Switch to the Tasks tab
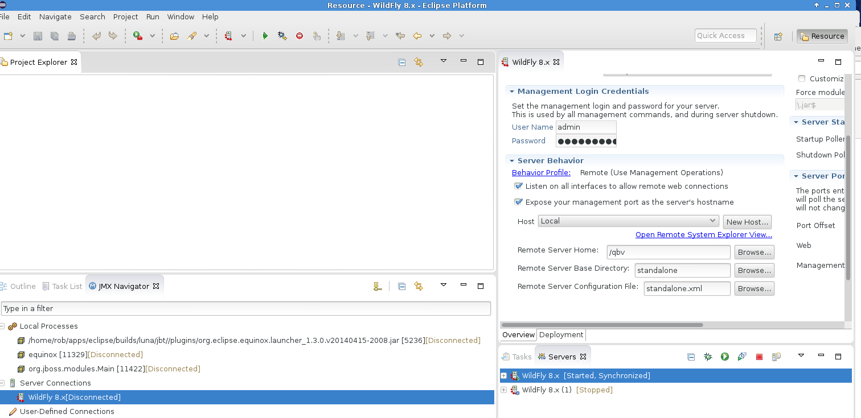Image resolution: width=861 pixels, height=418 pixels. pyautogui.click(x=516, y=357)
